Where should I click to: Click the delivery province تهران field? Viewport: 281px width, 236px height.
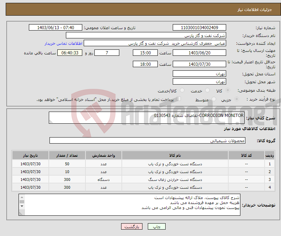click(199, 74)
